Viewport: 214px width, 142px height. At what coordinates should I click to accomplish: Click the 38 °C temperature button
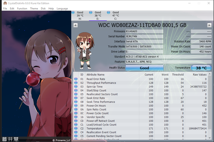201,68
